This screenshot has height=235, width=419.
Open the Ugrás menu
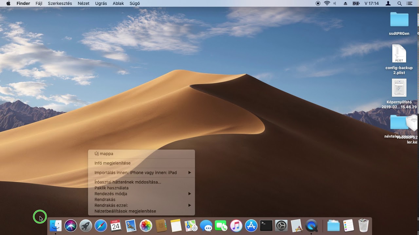[101, 3]
